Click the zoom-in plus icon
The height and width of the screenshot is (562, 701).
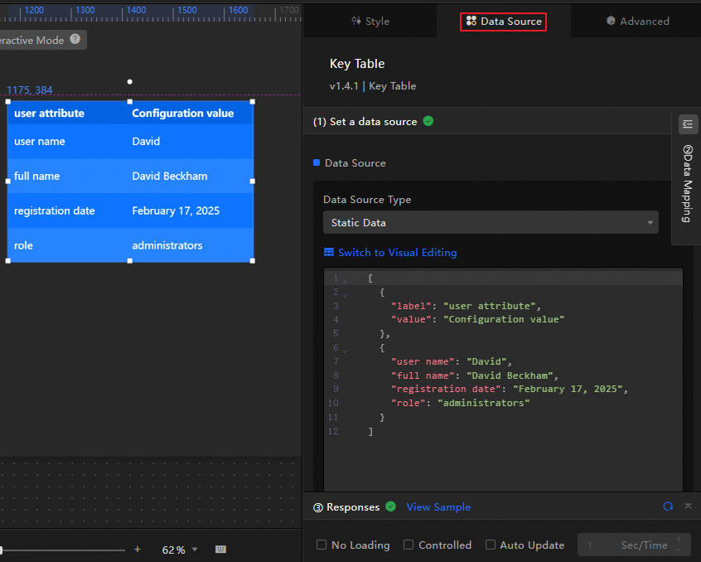tap(138, 550)
